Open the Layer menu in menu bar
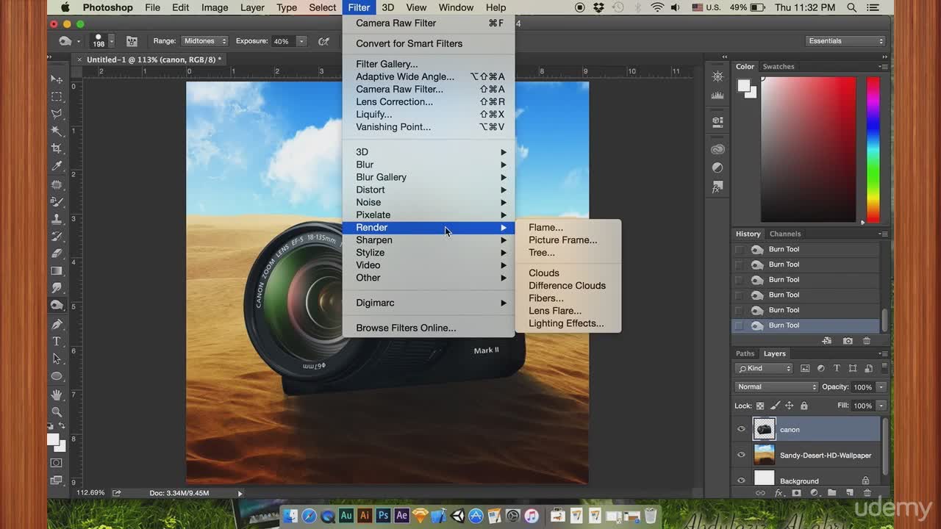This screenshot has width=941, height=529. pos(252,7)
